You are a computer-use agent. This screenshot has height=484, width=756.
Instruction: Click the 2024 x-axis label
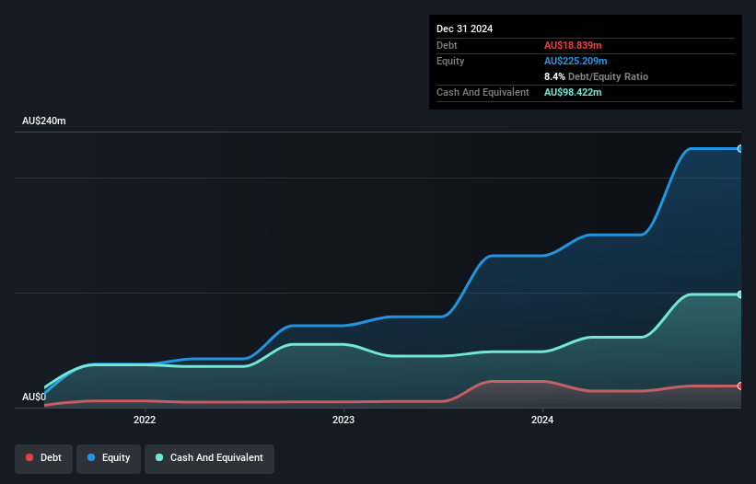click(x=542, y=420)
